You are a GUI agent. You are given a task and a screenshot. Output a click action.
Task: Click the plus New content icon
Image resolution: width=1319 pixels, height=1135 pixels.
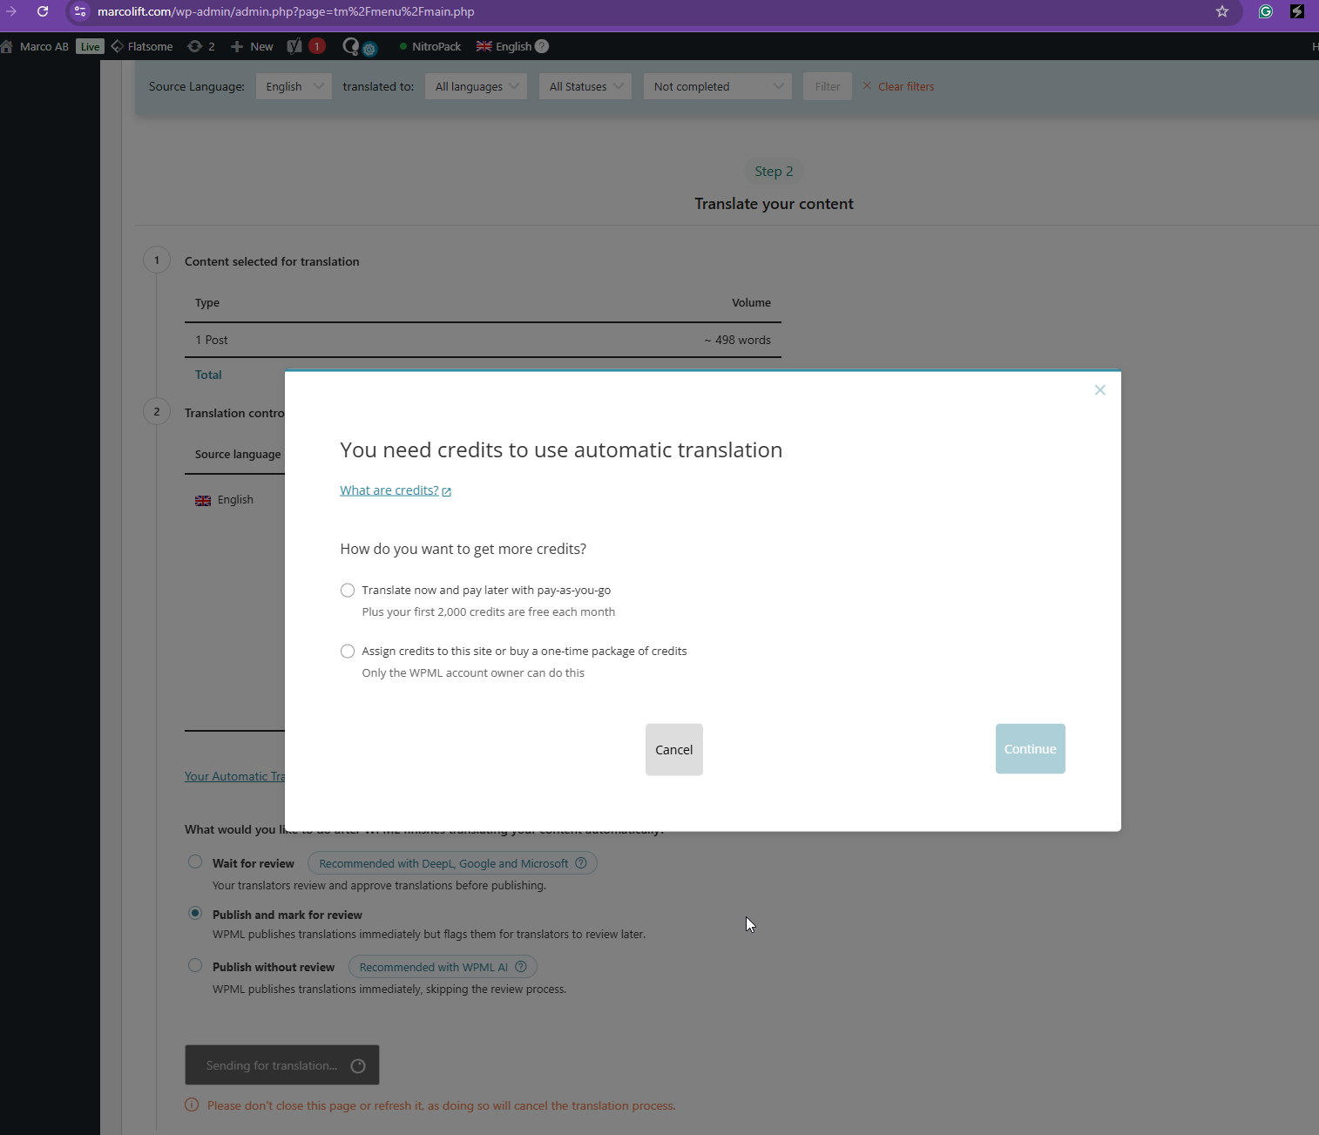tap(237, 46)
